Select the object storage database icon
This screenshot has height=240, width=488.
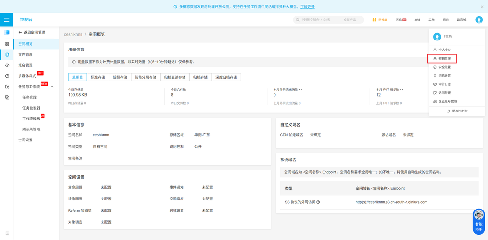pos(7,54)
